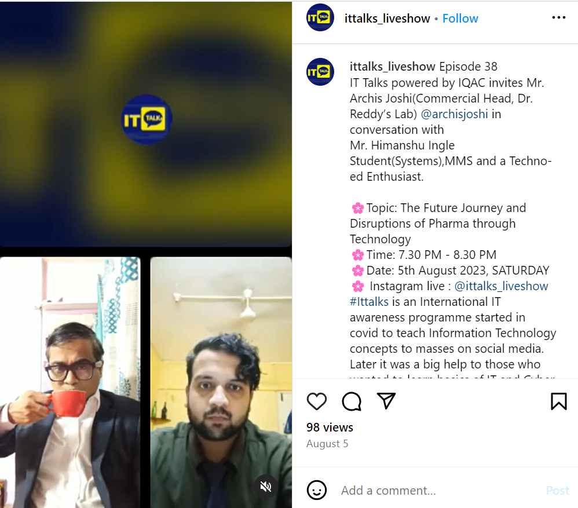
Task: Click the 98 views count
Action: tap(330, 427)
